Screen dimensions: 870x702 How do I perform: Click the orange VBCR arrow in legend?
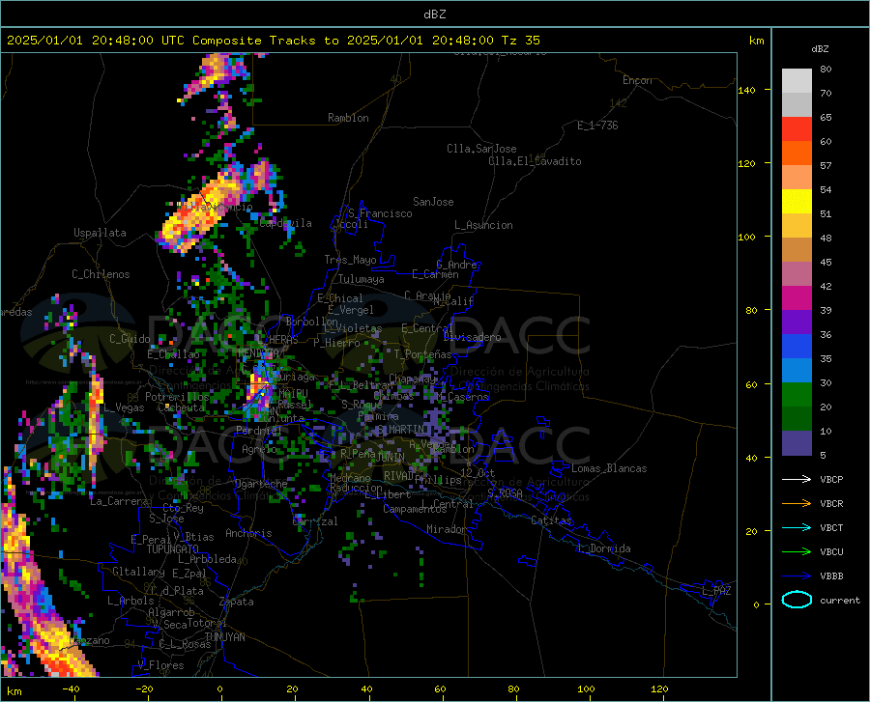coord(797,504)
